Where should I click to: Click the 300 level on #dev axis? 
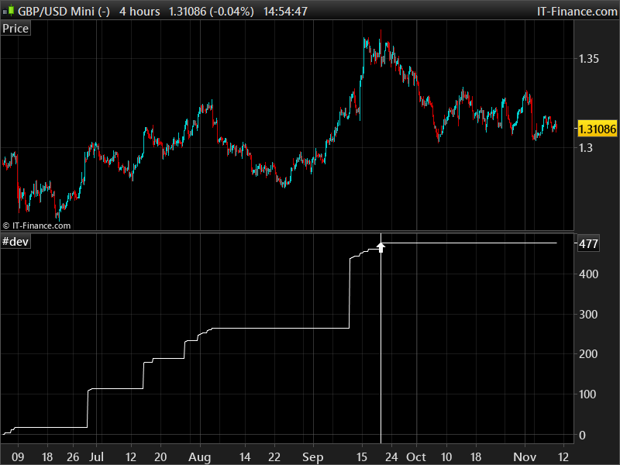pos(588,315)
